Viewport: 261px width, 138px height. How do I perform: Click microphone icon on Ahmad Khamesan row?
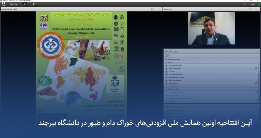tap(256, 68)
